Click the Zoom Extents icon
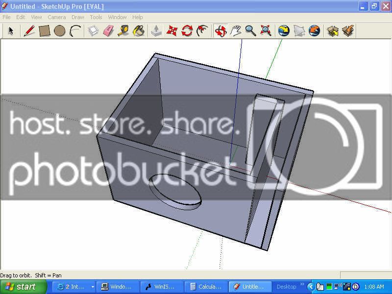The image size is (392, 294). point(266,31)
